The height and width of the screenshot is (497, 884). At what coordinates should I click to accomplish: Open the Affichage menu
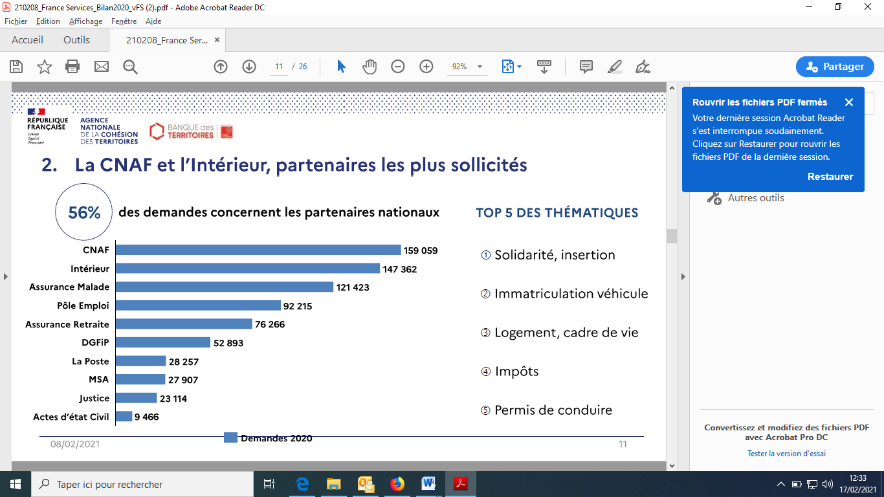point(85,21)
